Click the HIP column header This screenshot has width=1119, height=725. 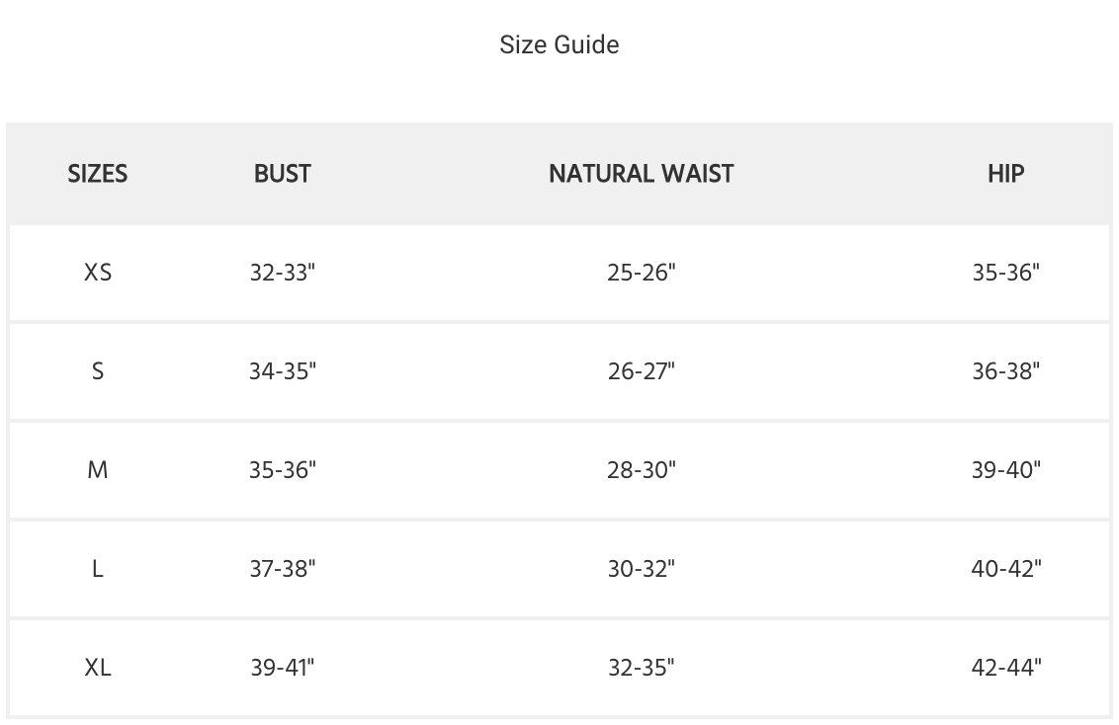click(x=1005, y=174)
